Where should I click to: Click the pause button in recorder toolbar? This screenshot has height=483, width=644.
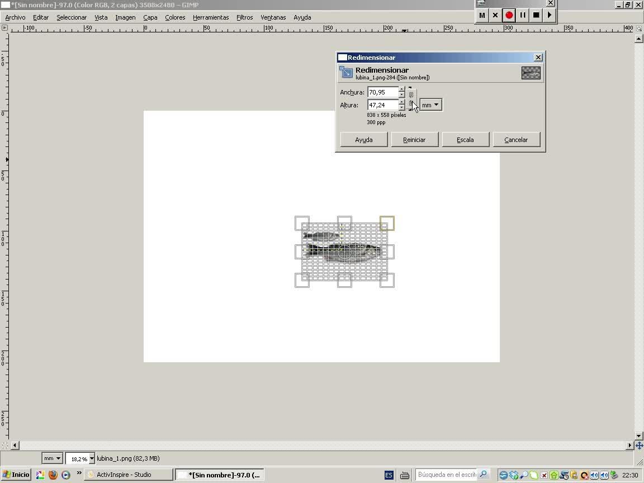coord(523,15)
